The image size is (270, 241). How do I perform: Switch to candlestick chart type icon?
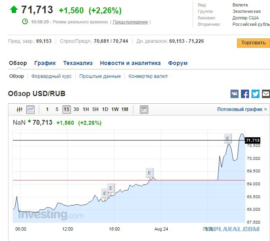click(19, 109)
